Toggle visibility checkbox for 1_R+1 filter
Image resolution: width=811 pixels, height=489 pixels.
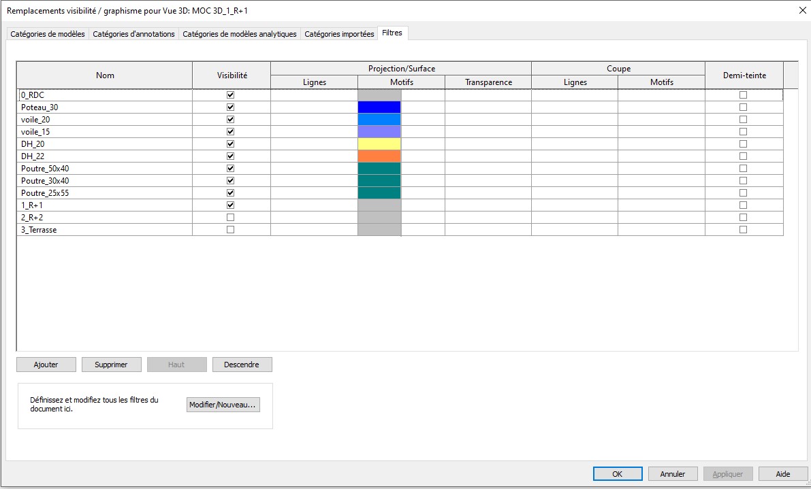231,205
